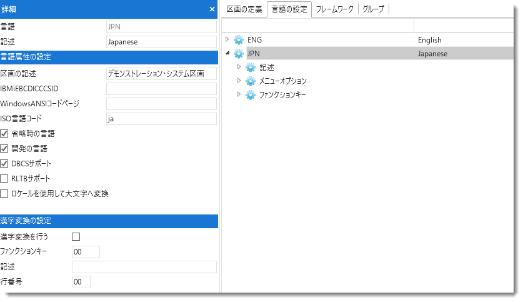Switch to the 区画の定義 tab
This screenshot has width=523, height=302.
tap(244, 9)
